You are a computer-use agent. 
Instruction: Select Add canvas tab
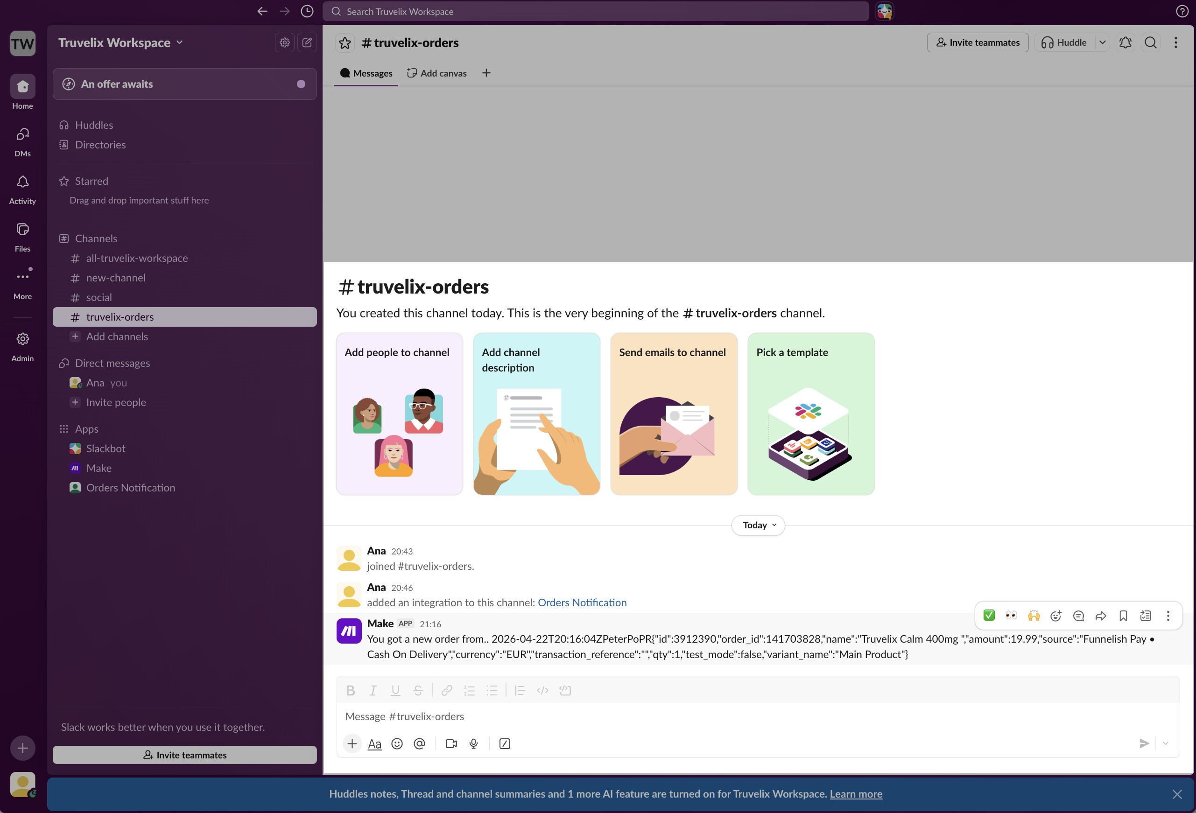[437, 73]
